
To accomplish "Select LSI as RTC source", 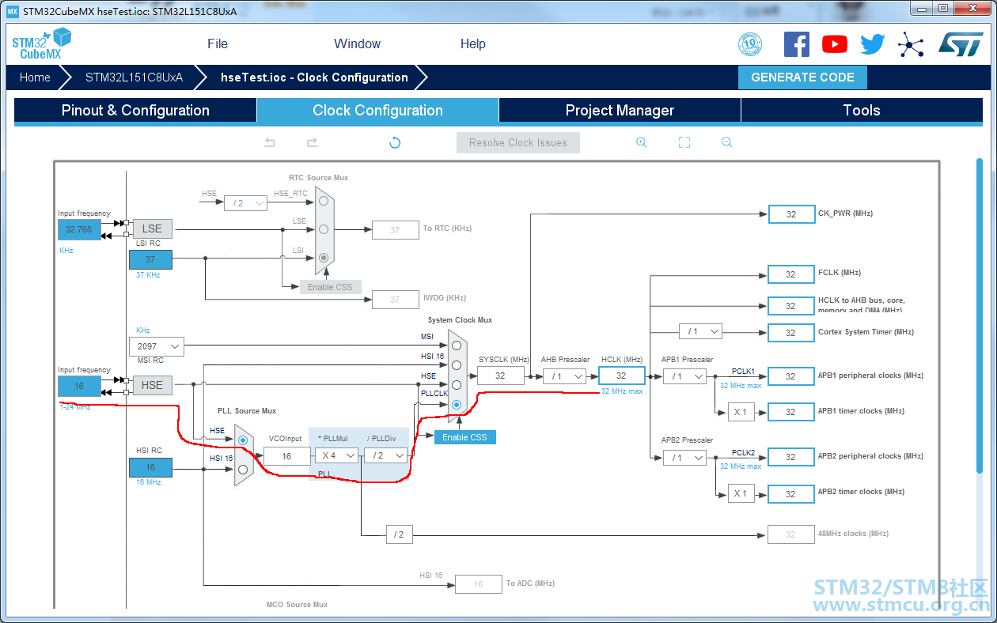I will click(323, 258).
